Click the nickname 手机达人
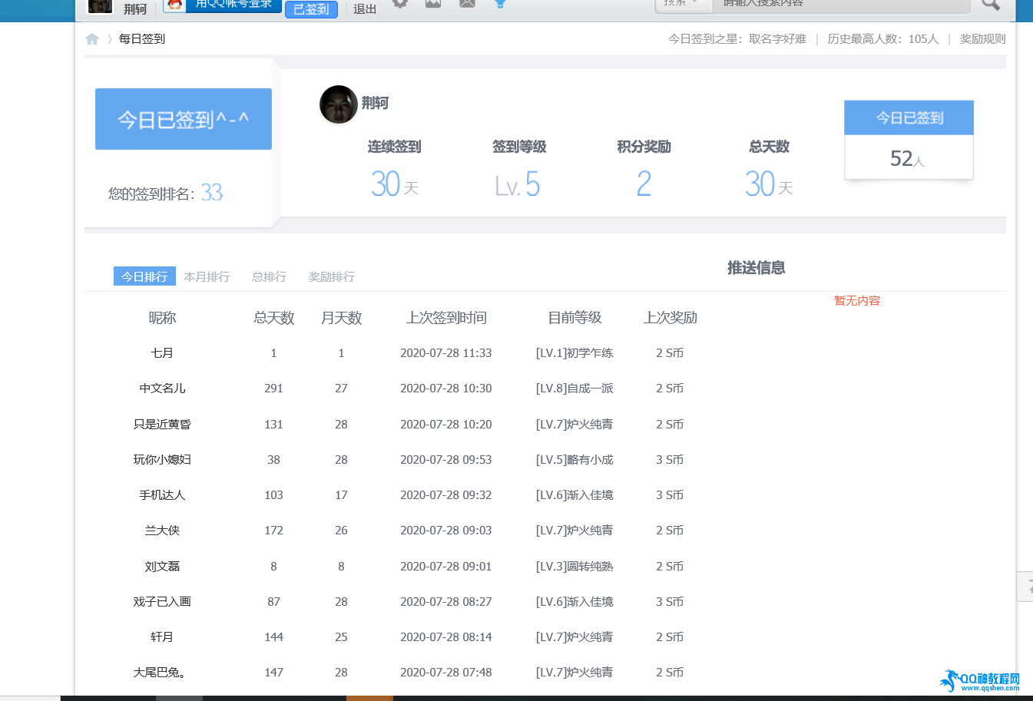 pyautogui.click(x=162, y=495)
